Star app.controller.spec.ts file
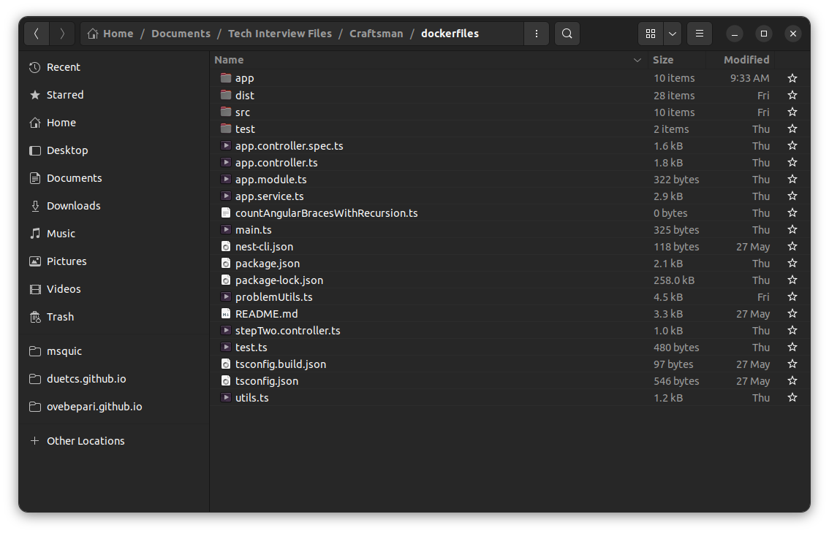Screen dimensions: 829x533 tap(792, 146)
